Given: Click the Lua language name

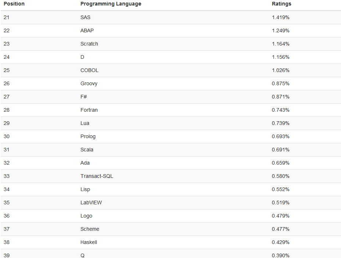Looking at the screenshot, I should pos(85,123).
